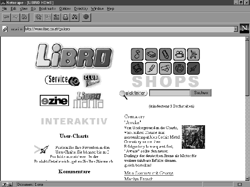Click the rocket icon beside User-Charts text
Screen dimensions: 250x187
(x=42, y=149)
